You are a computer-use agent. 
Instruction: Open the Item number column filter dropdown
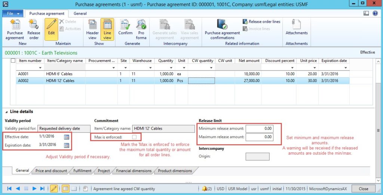40,68
